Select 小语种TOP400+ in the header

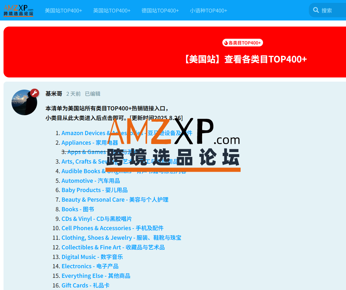[208, 11]
